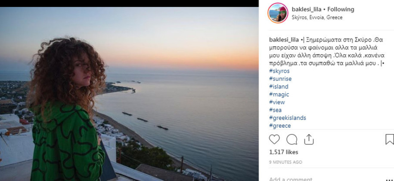394x181 pixels.
Task: Open the #greece hashtag
Action: click(280, 126)
